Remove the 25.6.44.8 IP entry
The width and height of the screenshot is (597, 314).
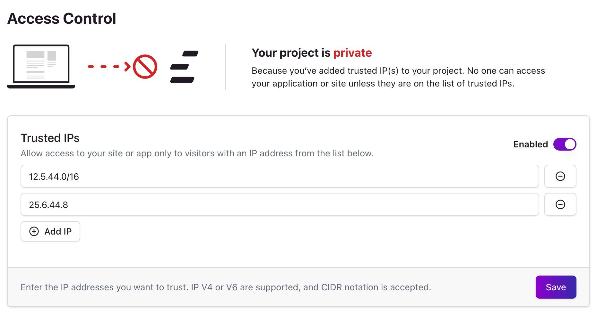coord(560,204)
